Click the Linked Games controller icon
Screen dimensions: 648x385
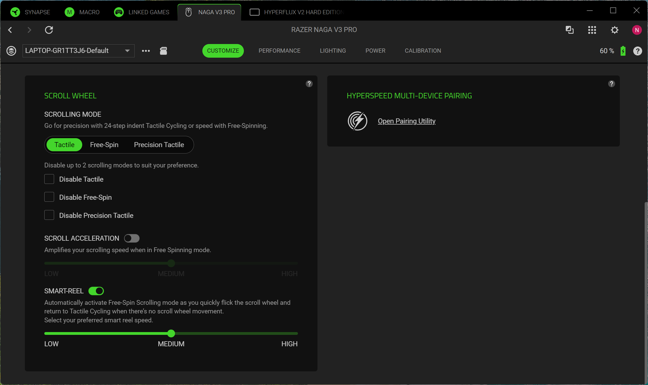click(x=119, y=12)
